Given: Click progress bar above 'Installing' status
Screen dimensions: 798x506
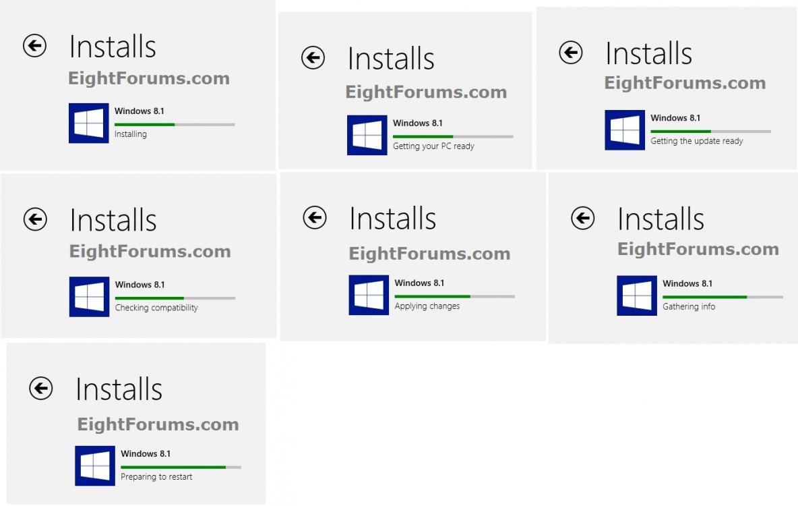Looking at the screenshot, I should [175, 124].
